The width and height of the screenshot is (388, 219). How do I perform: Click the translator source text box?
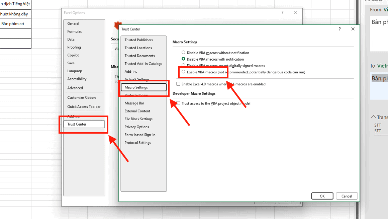pyautogui.click(x=379, y=33)
